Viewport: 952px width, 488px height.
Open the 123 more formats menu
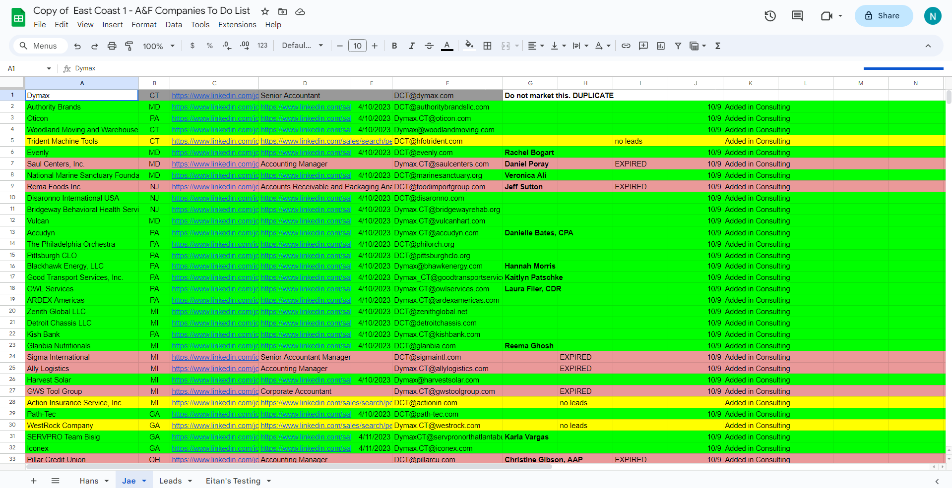[262, 46]
